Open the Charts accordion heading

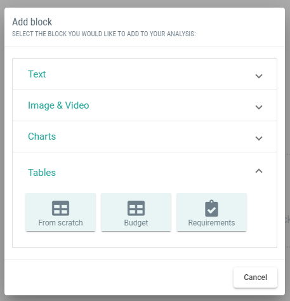(x=42, y=137)
